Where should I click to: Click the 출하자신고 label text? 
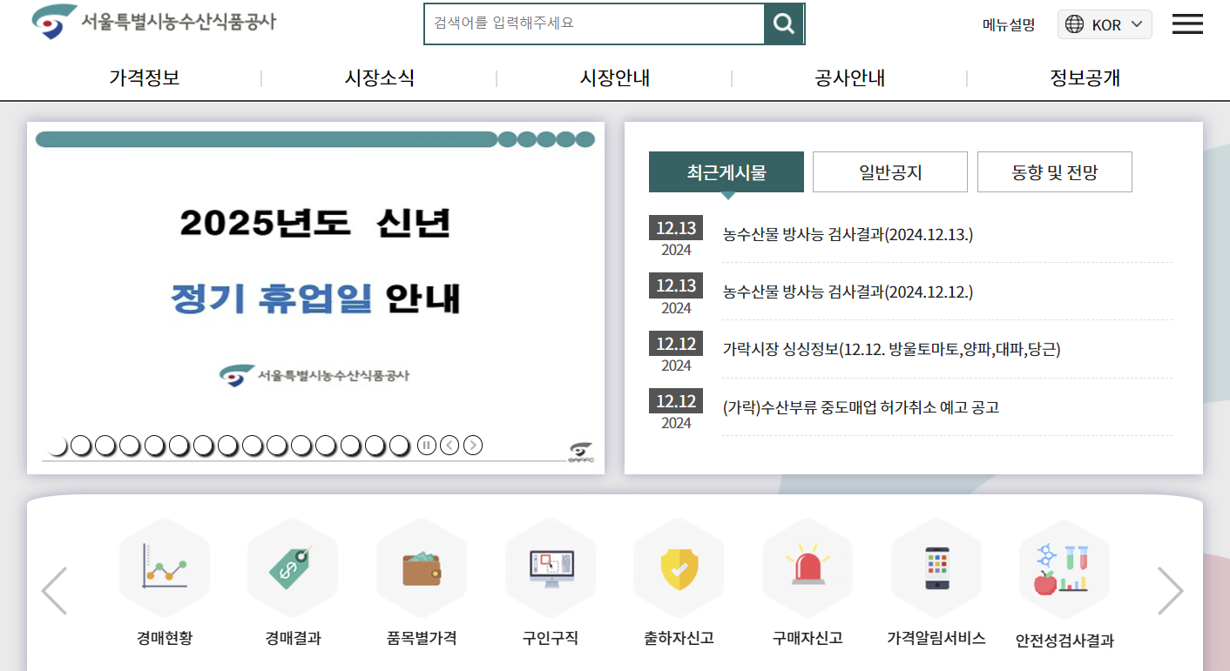pyautogui.click(x=679, y=638)
